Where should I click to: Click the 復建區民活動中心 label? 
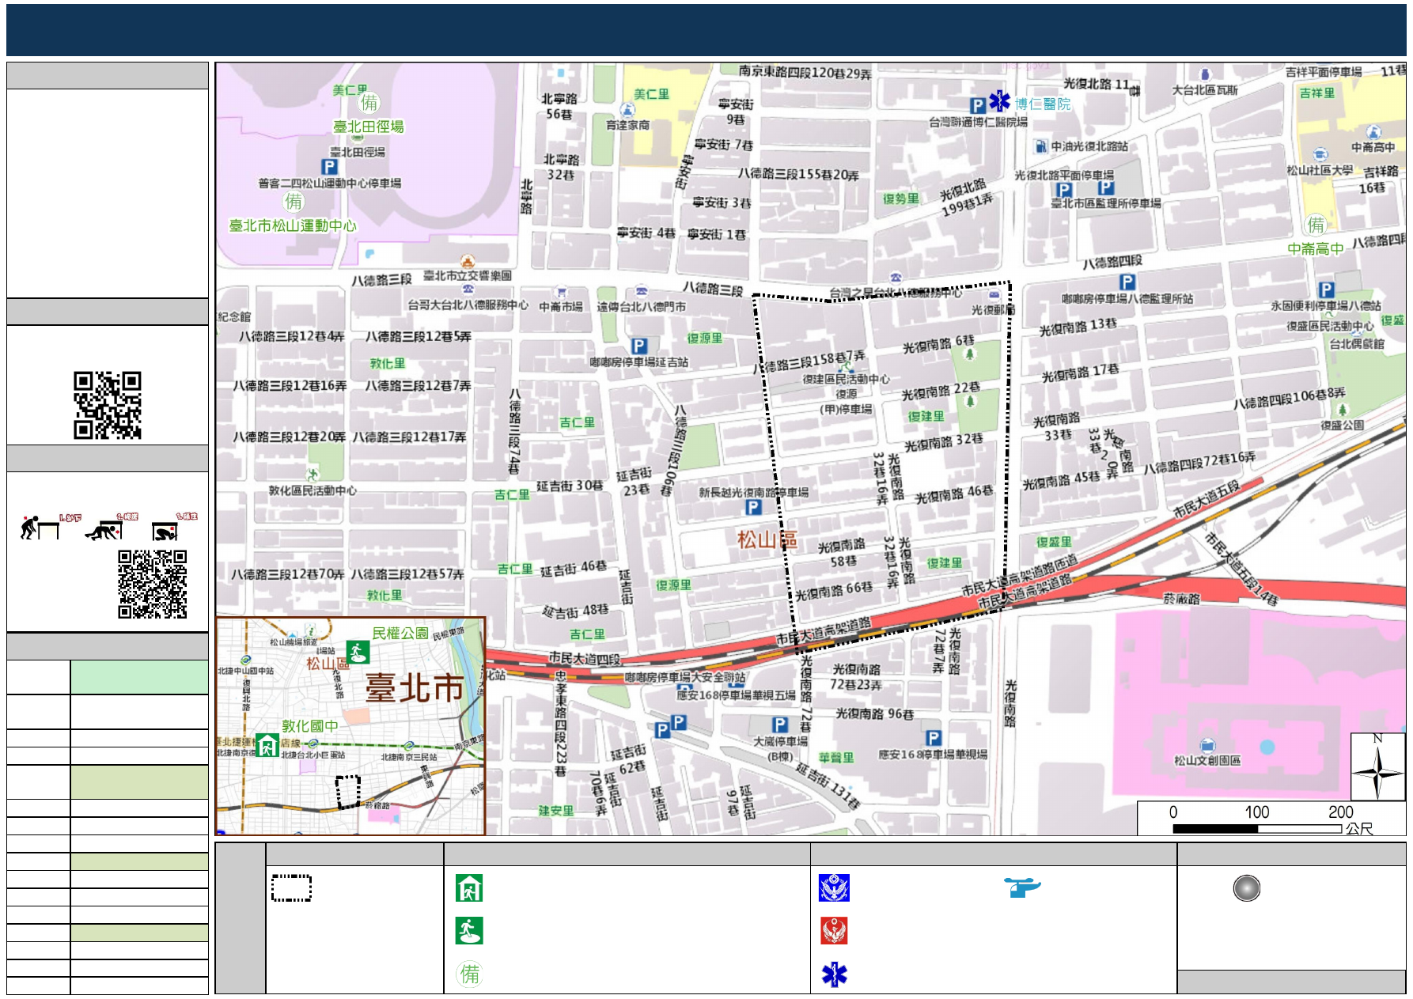[846, 379]
